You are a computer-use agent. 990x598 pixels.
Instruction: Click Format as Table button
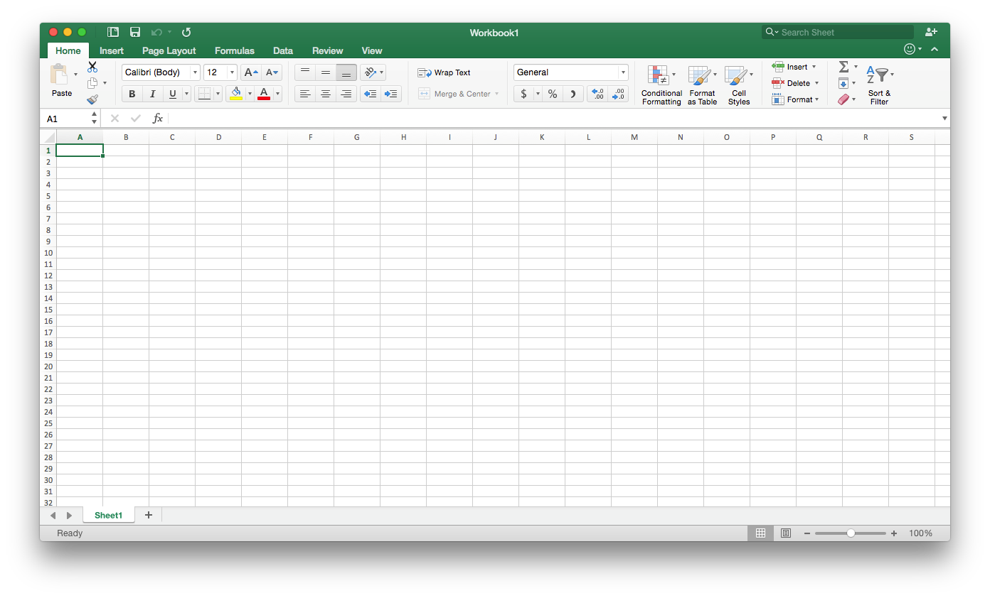point(702,85)
